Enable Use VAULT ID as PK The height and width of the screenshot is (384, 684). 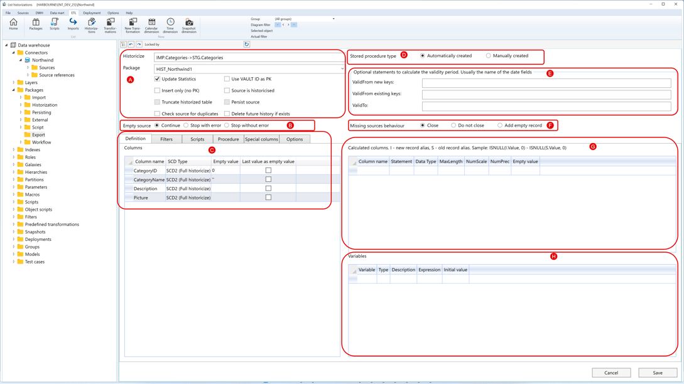tap(227, 79)
